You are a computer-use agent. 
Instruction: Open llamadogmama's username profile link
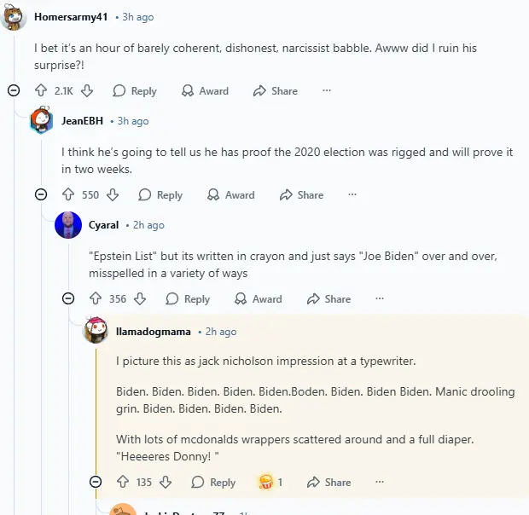(154, 331)
